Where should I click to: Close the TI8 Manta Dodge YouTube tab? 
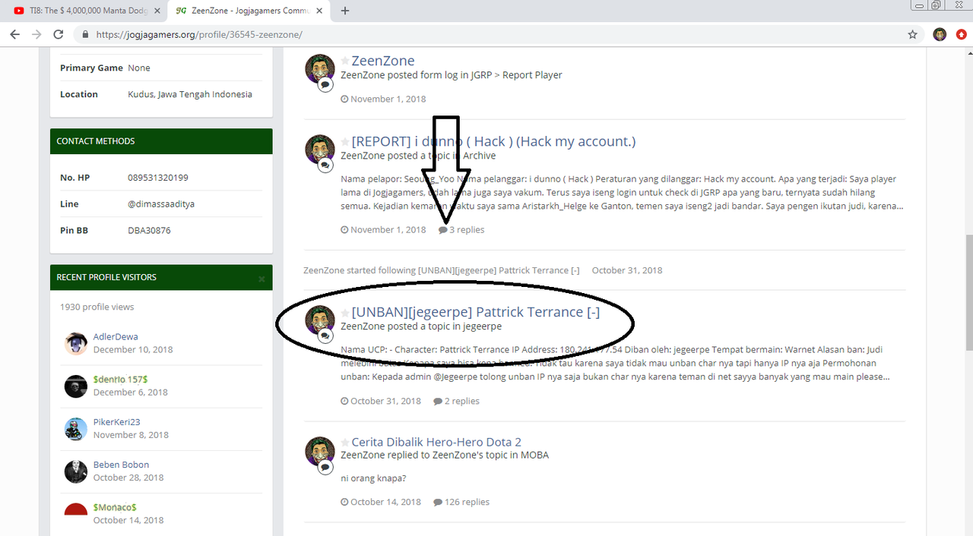157,11
